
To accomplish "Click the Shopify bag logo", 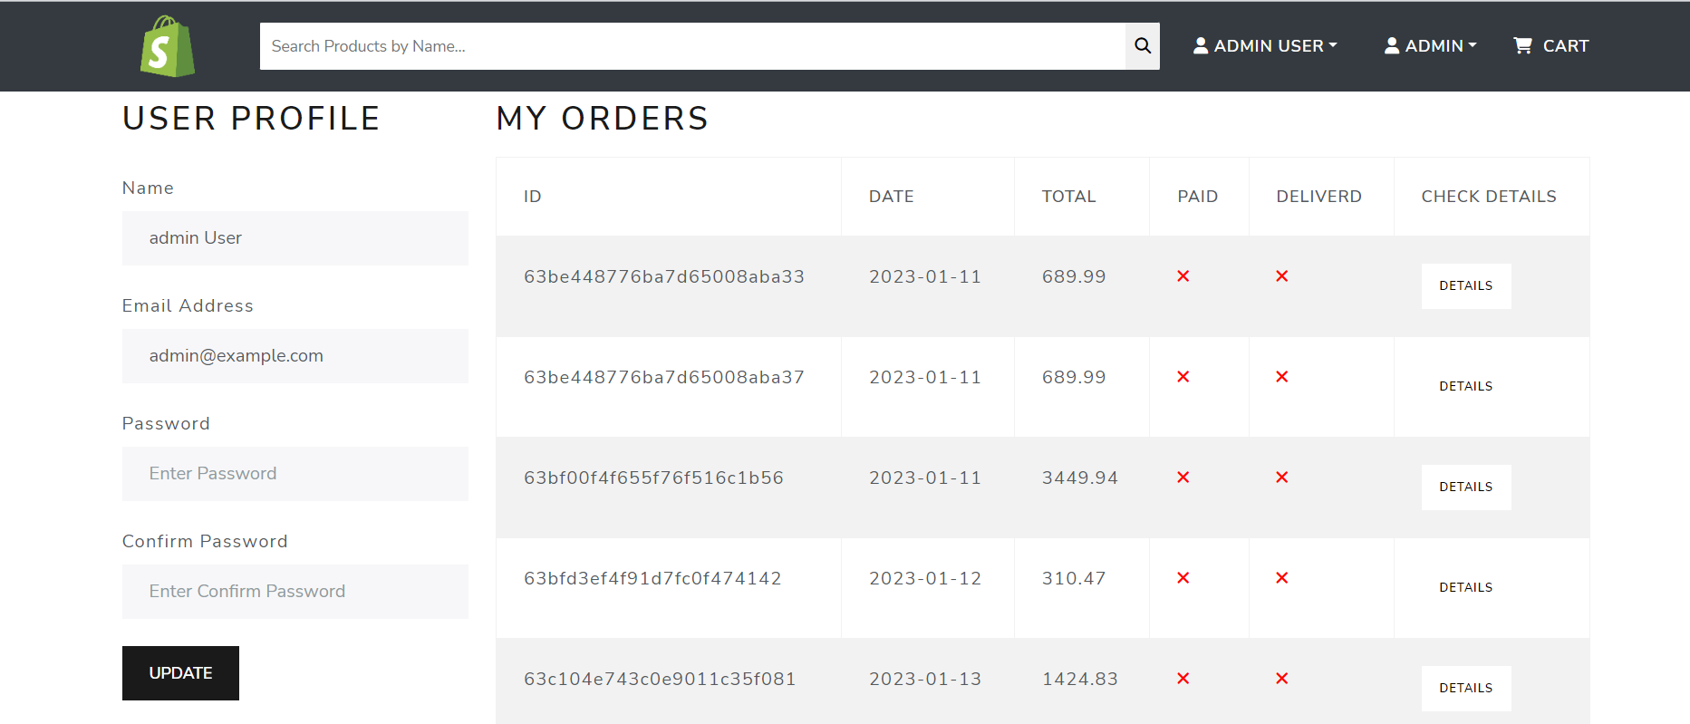I will point(167,45).
